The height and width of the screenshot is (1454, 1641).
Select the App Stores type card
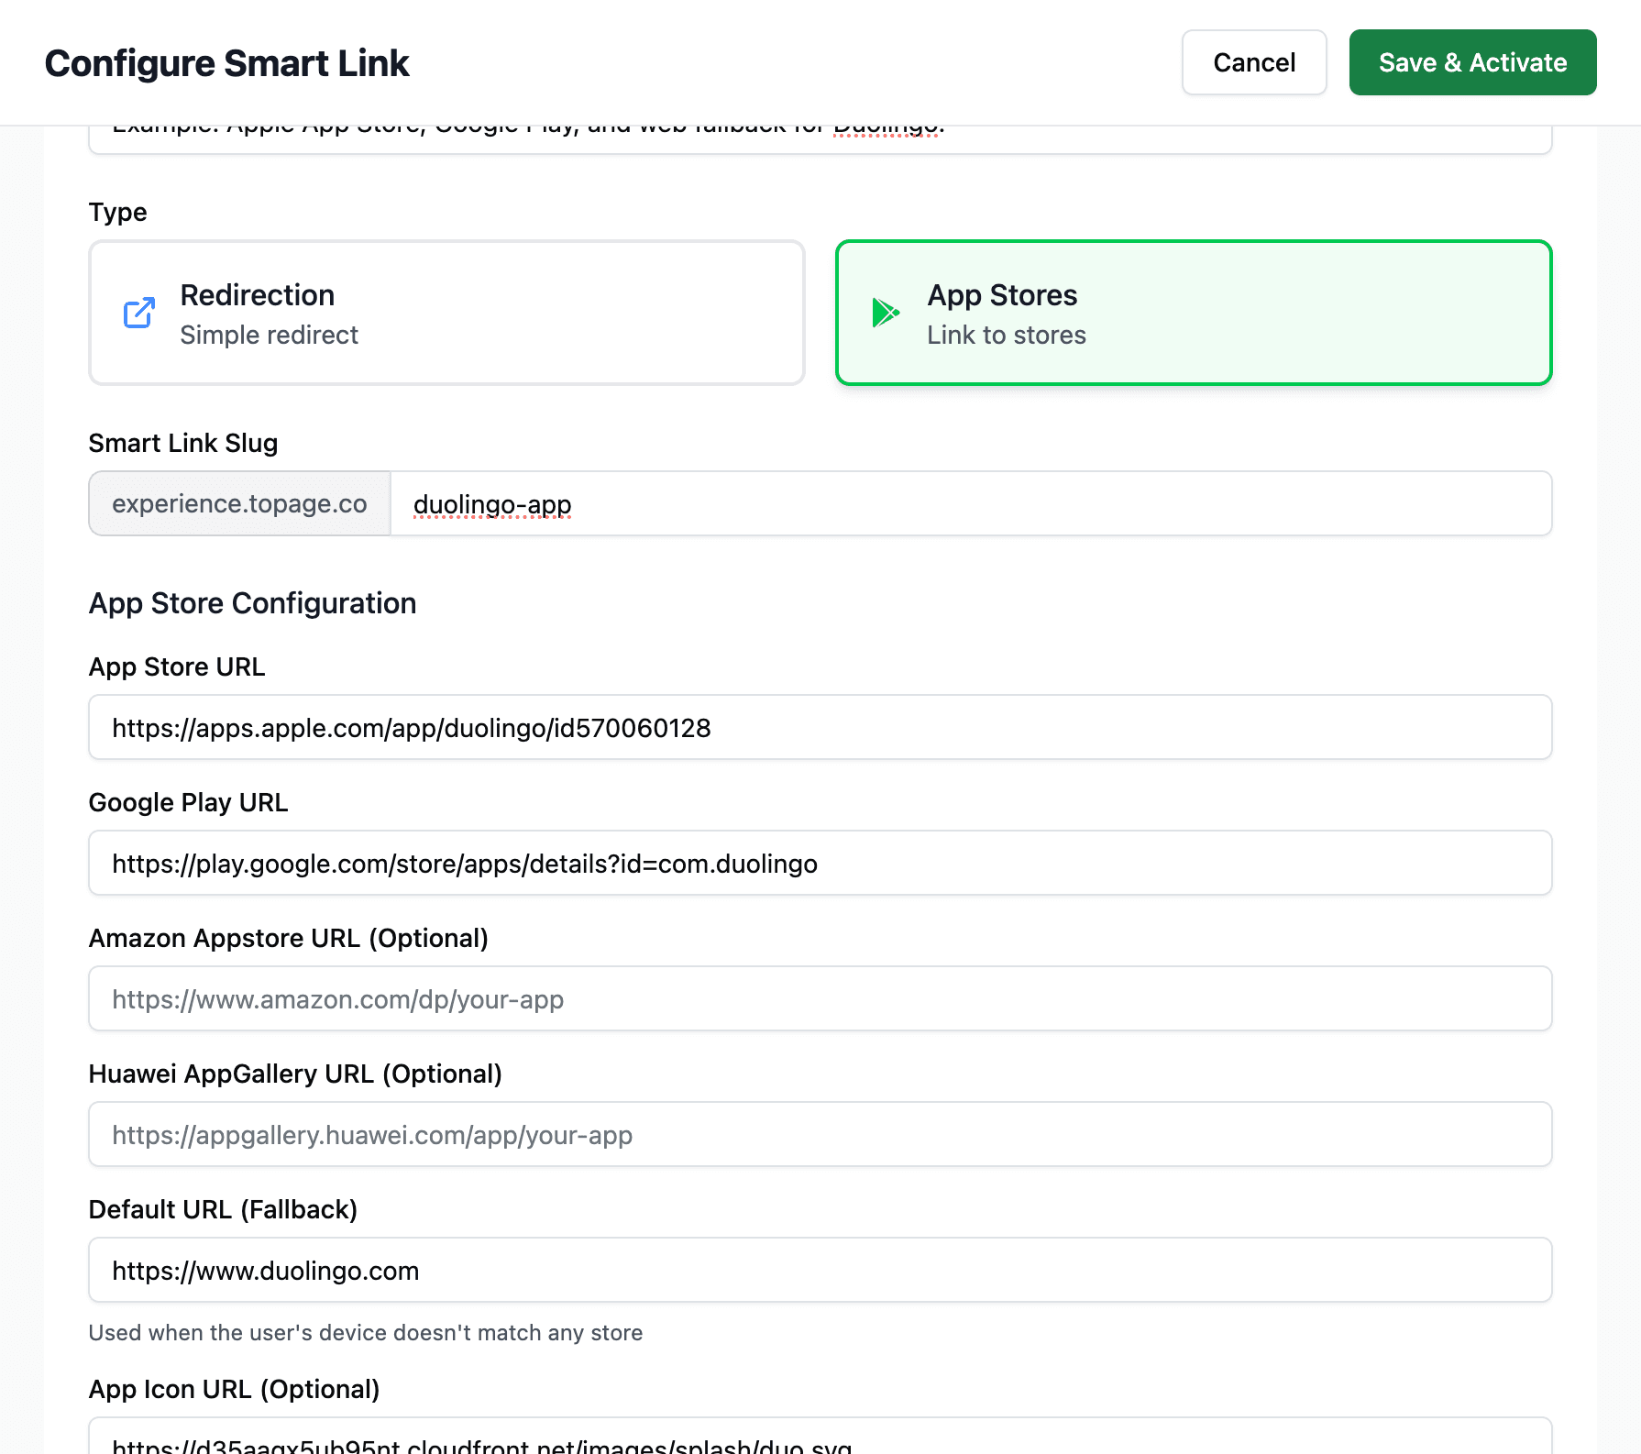1194,313
